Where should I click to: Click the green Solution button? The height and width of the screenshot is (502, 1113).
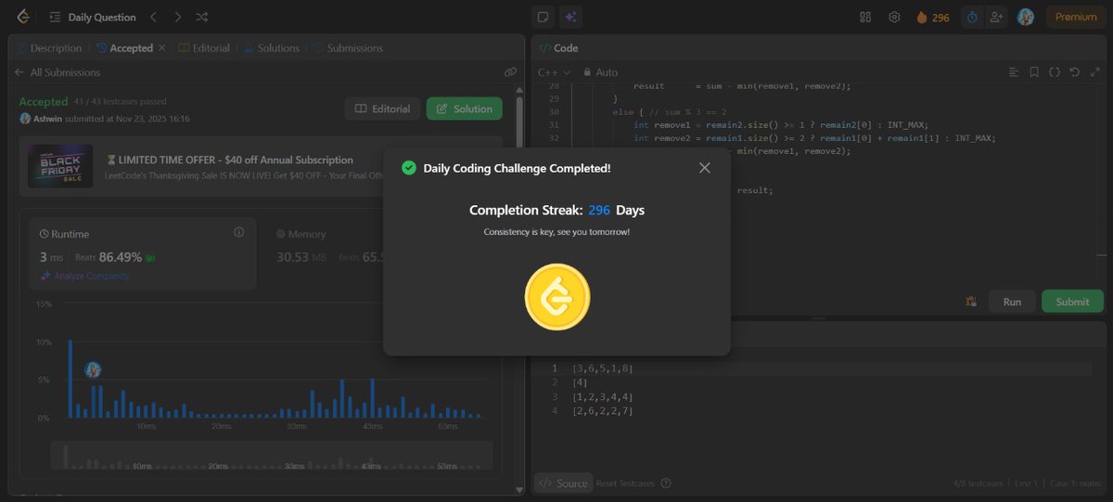click(464, 109)
